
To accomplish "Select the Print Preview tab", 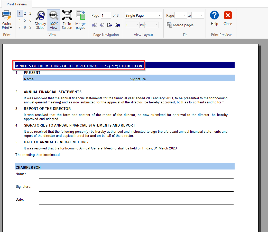I will pos(17,4).
